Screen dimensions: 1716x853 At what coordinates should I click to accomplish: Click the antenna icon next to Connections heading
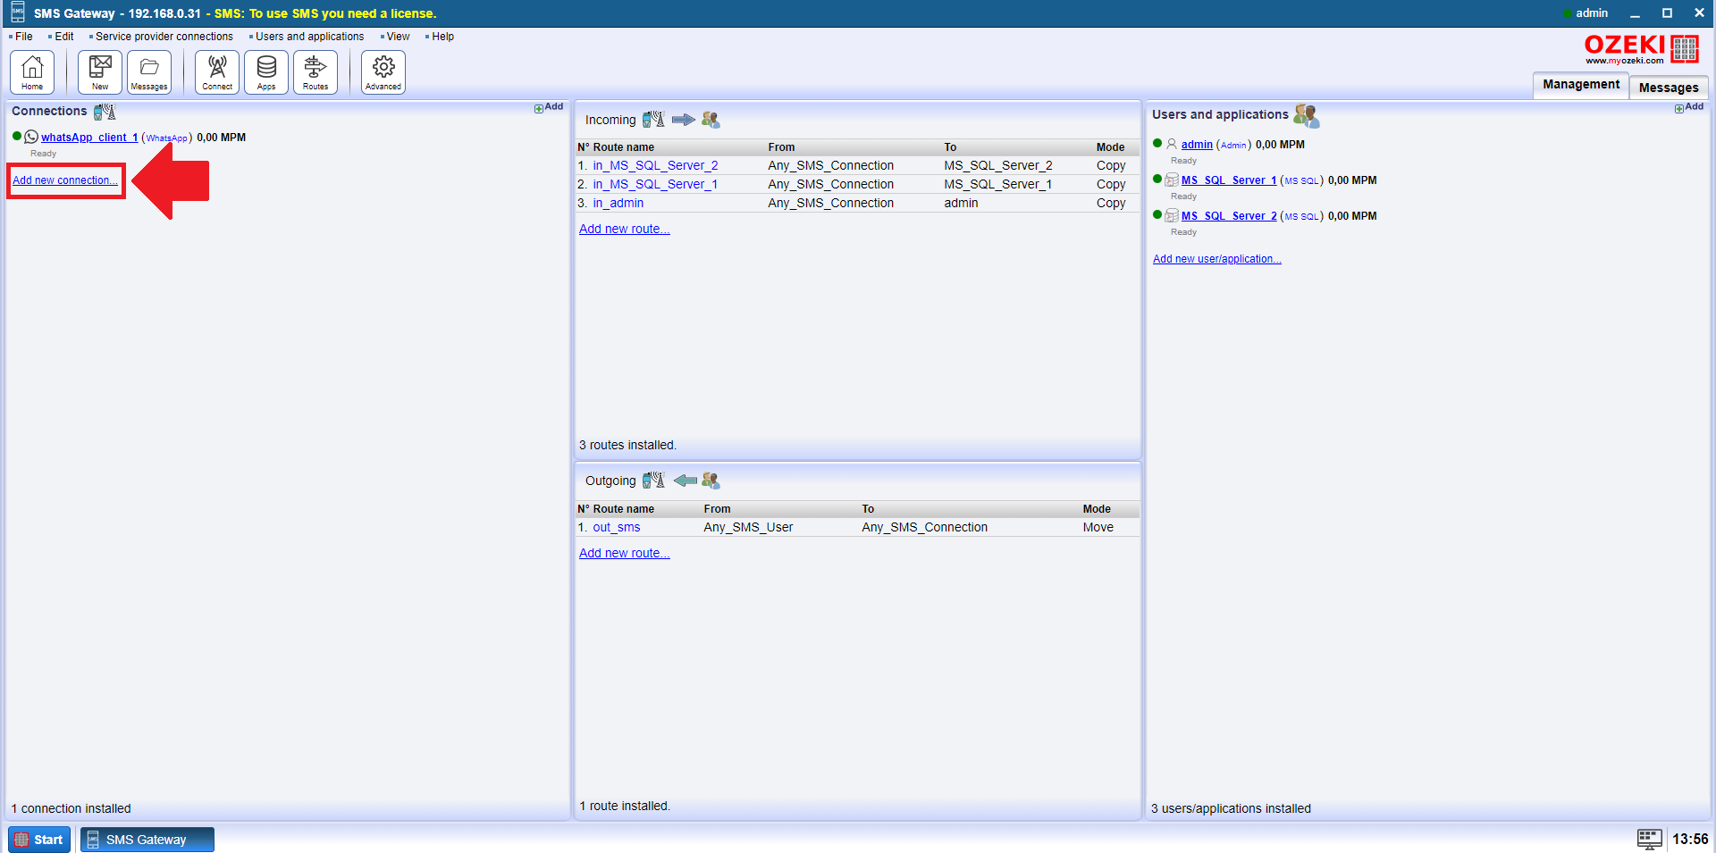pyautogui.click(x=105, y=112)
